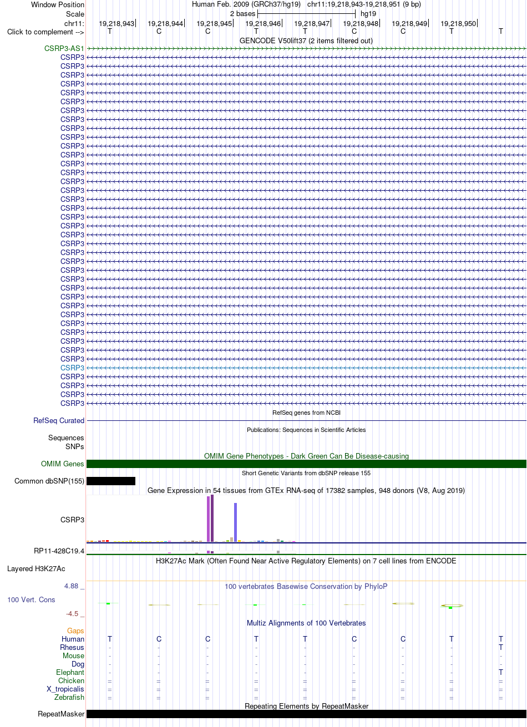Click the Rhesus alignment row label
Image resolution: width=527 pixels, height=727 pixels.
coord(72,648)
